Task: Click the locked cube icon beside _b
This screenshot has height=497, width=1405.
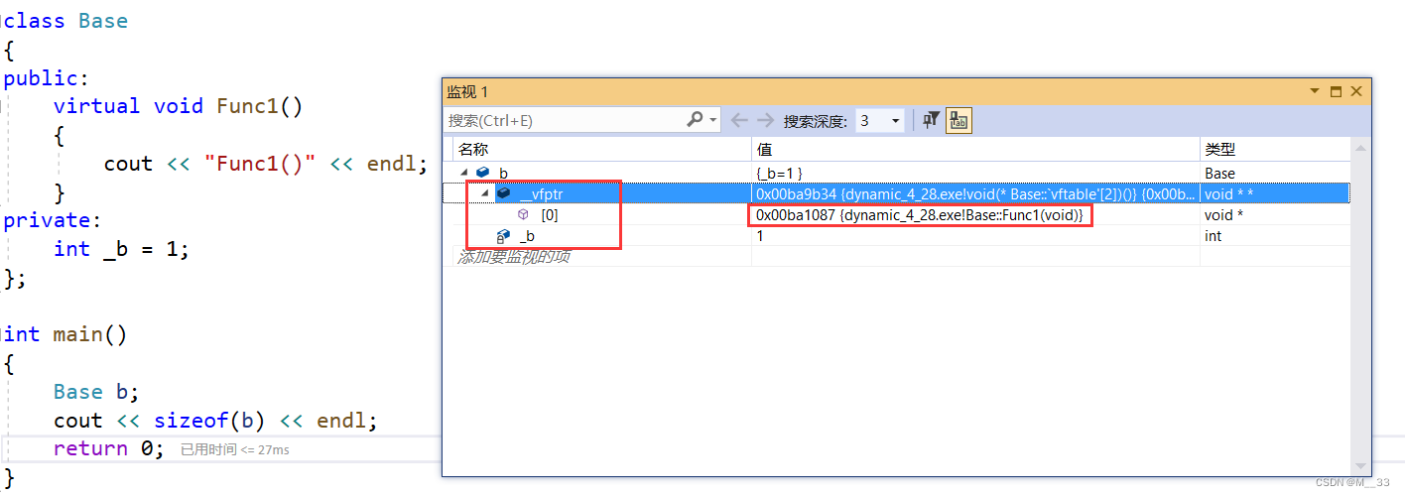Action: tap(503, 235)
